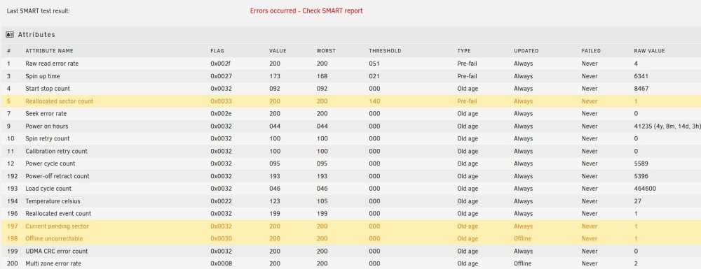Click flag 0x0008 in Multi zone error rate row
The height and width of the screenshot is (269, 701).
pos(222,263)
